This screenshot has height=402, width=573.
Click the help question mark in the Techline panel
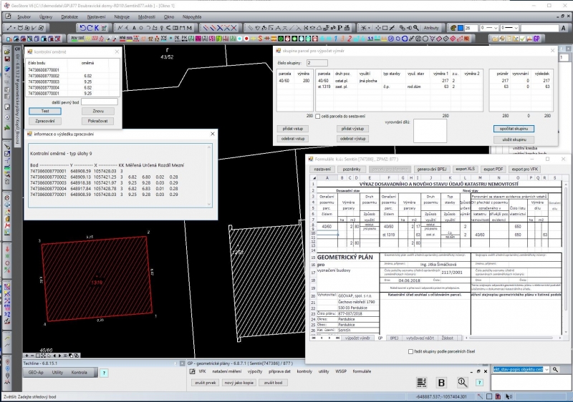click(104, 373)
